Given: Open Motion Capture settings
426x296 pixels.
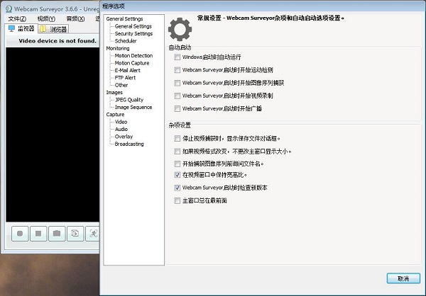Looking at the screenshot, I should 132,63.
